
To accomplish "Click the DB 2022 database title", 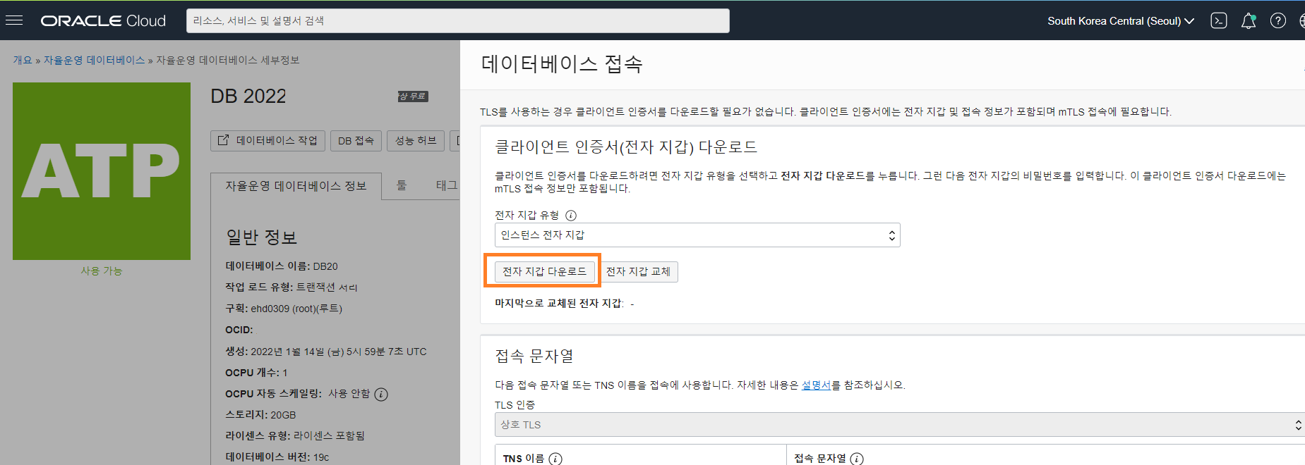I will coord(248,96).
